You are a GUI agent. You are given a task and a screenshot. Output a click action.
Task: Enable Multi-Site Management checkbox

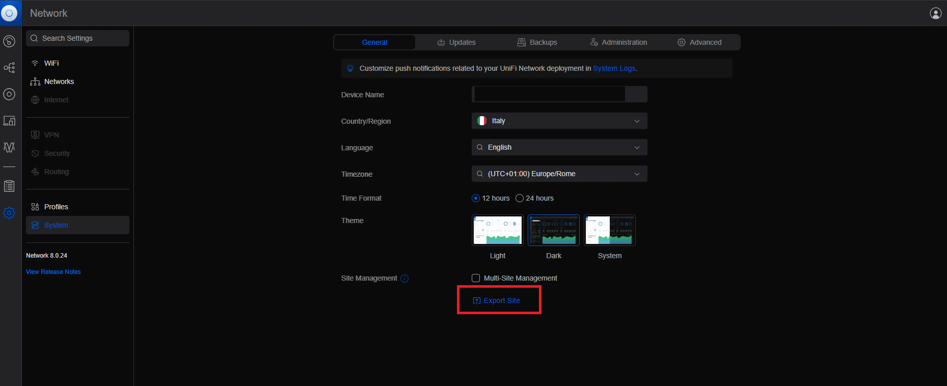[476, 278]
